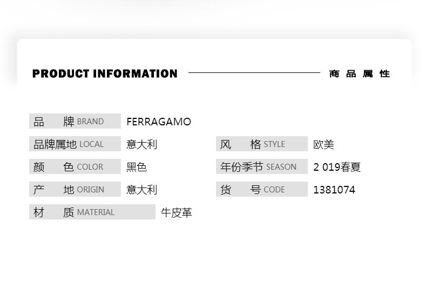Image resolution: width=432 pixels, height=281 pixels.
Task: Select the 材质 MATERIAL label
Action: point(92,212)
